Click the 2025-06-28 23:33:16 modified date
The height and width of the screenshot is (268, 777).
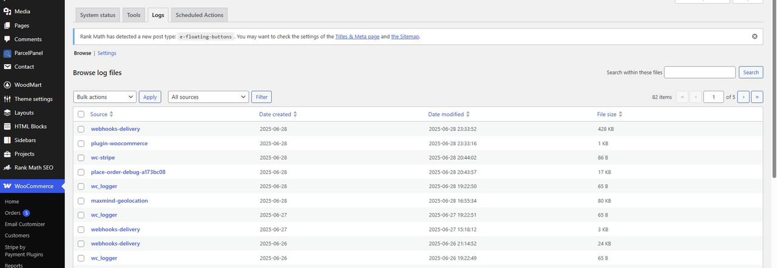[452, 143]
